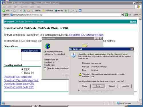Toggle 'Close this dialog box when' checkbox
The height and width of the screenshot is (107, 143).
tap(45, 68)
